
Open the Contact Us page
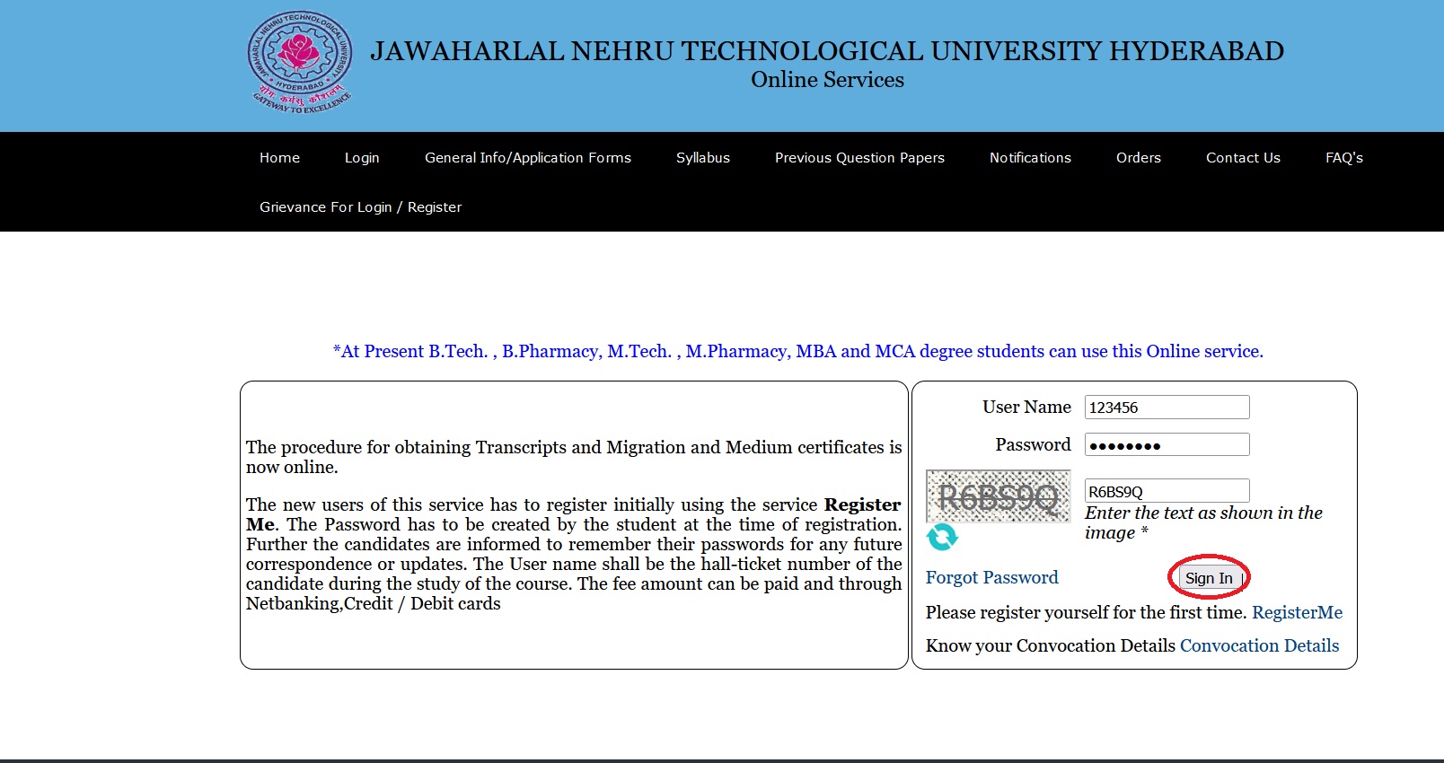coord(1243,158)
